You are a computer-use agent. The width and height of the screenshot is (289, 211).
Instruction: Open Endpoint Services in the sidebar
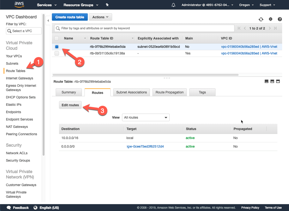[x=19, y=119]
